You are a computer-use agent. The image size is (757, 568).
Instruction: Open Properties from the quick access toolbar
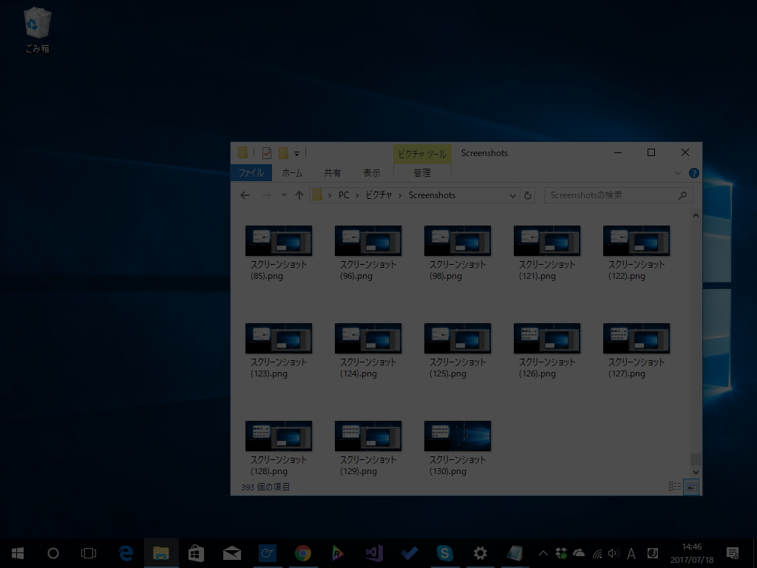coord(267,153)
